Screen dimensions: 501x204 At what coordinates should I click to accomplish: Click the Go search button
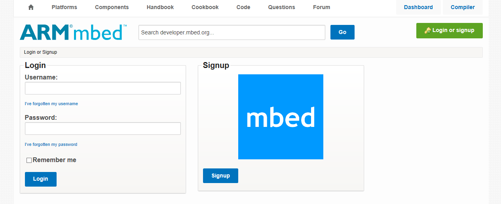pos(342,32)
